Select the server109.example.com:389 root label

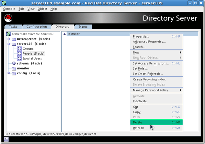tap(33, 34)
